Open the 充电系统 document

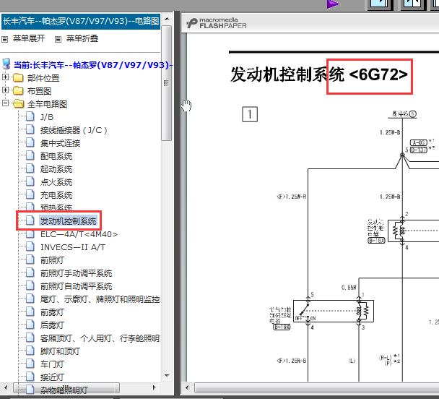pos(56,195)
